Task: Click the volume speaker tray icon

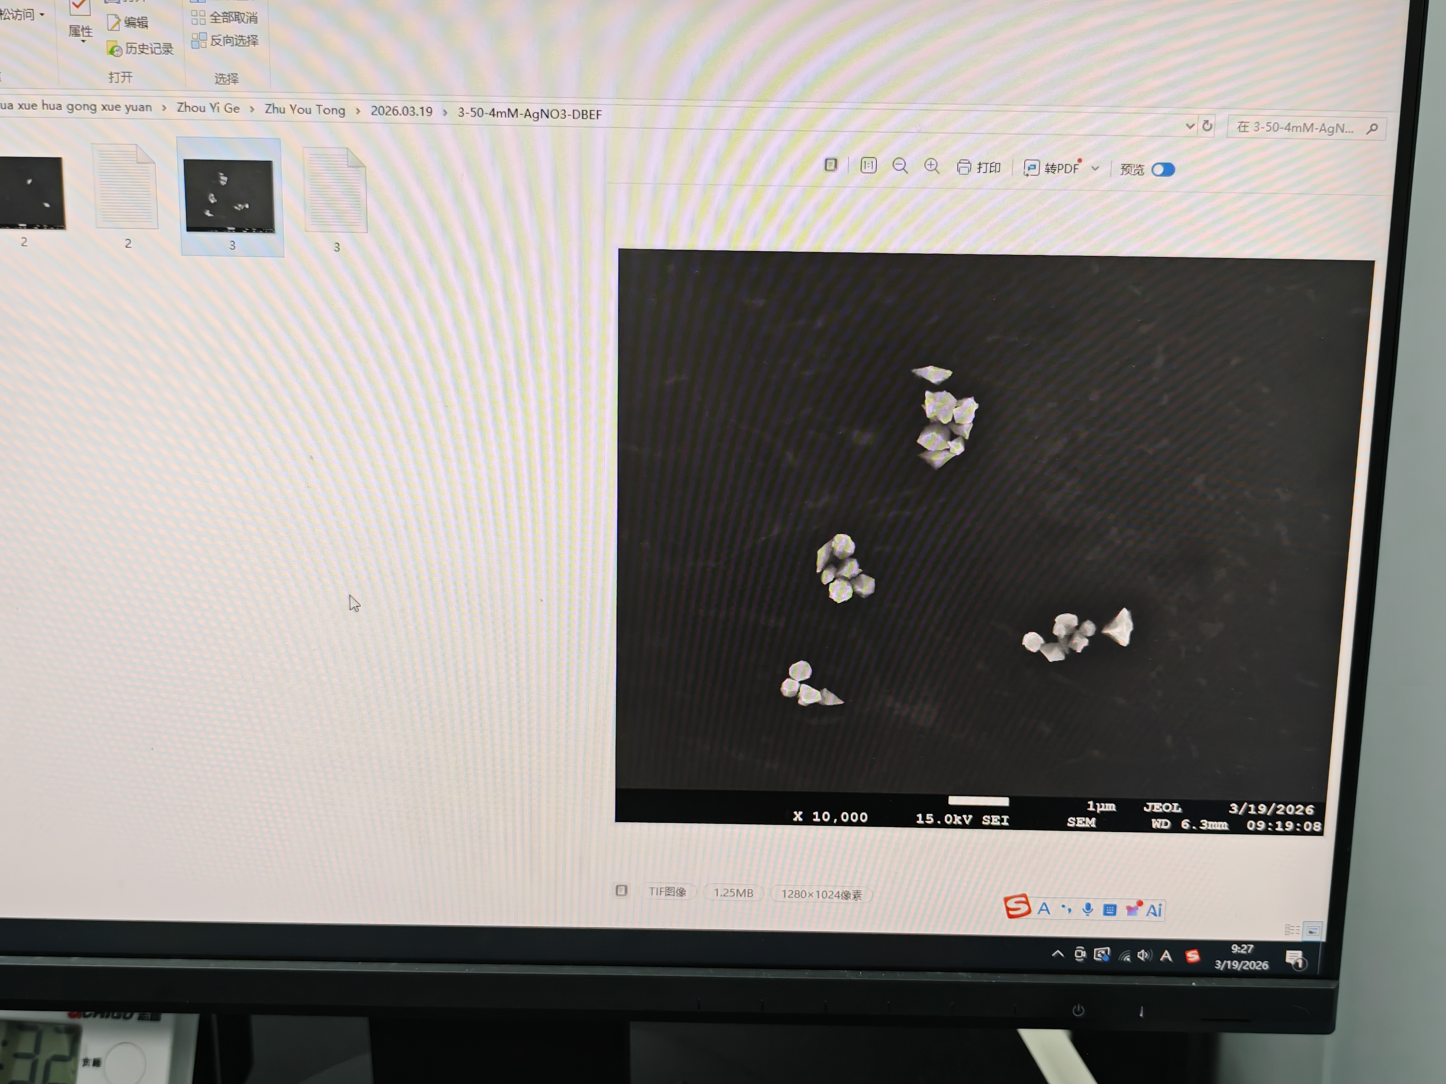Action: [1143, 955]
